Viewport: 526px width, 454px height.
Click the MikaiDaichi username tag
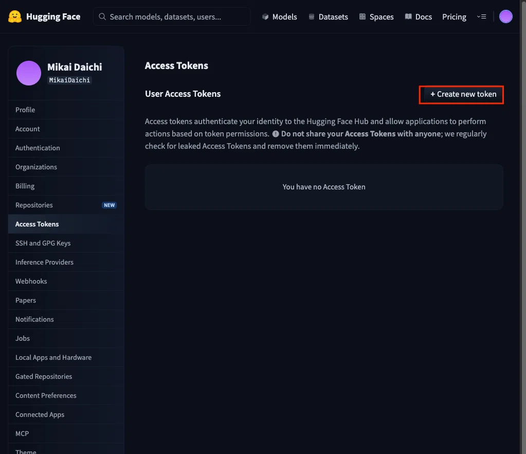tap(69, 80)
